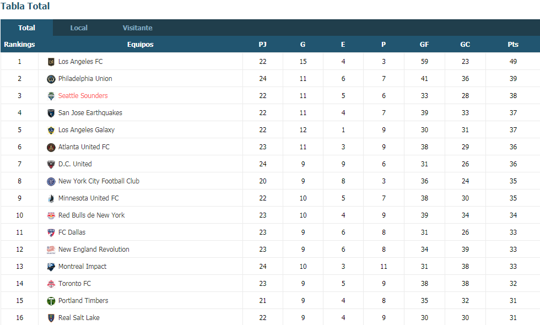Open the Montreal Impact team link
The image size is (540, 325).
(82, 267)
